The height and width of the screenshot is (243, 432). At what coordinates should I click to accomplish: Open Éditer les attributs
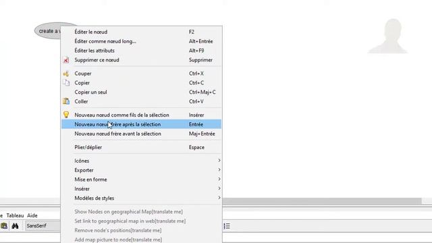point(141,51)
